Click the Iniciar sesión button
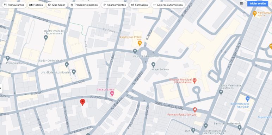272x135 pixels. click(x=258, y=4)
